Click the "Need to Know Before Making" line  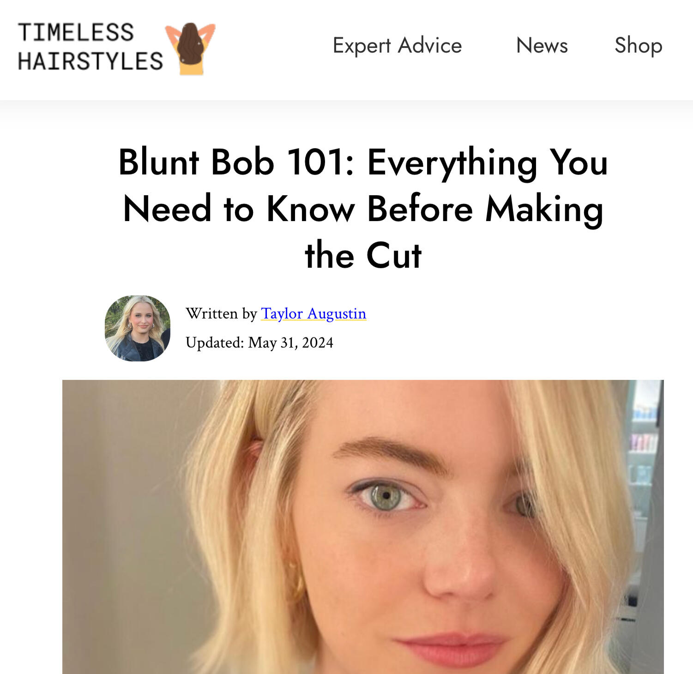coord(363,209)
